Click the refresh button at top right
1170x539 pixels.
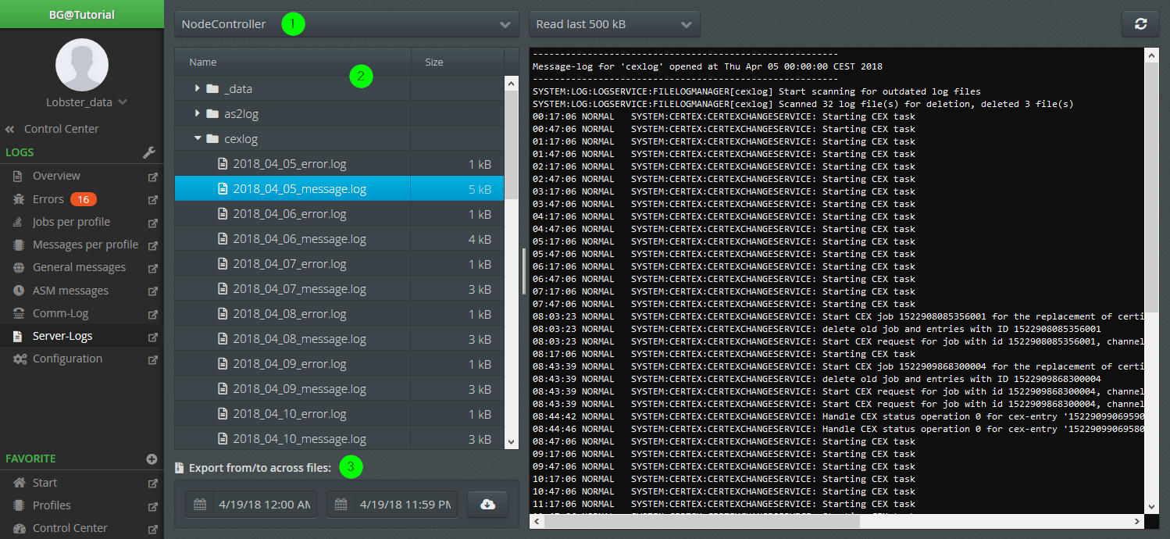pyautogui.click(x=1140, y=24)
